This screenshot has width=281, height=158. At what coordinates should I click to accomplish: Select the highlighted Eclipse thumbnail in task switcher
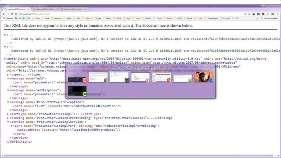[x=119, y=77]
